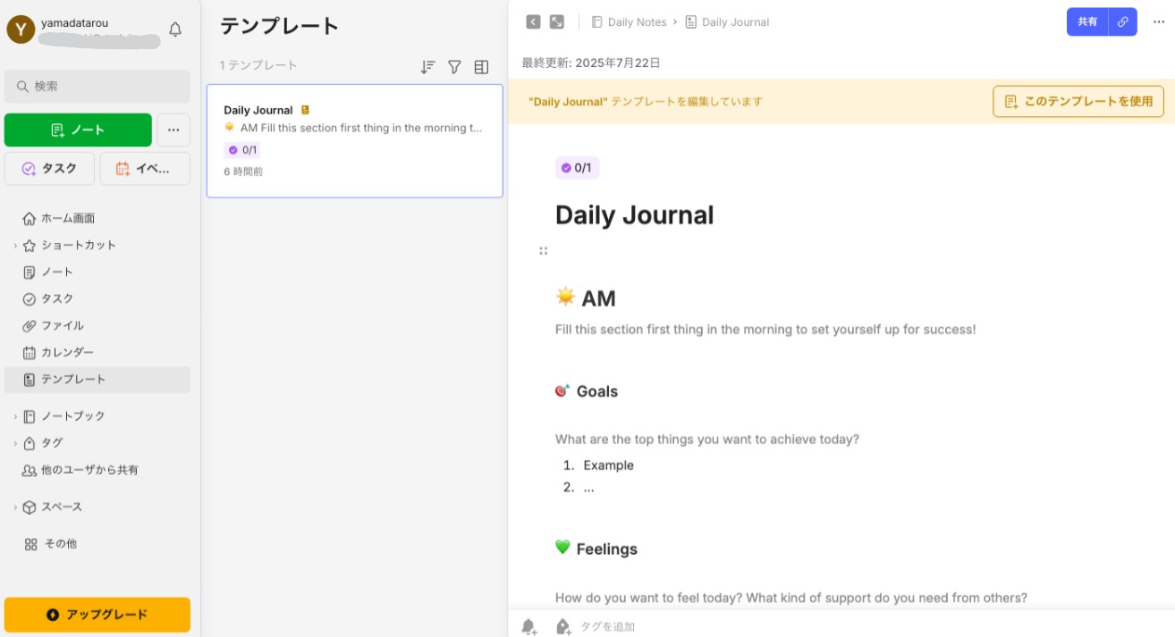Click the 共有 button
Screen dimensions: 1175x637
click(x=1086, y=21)
